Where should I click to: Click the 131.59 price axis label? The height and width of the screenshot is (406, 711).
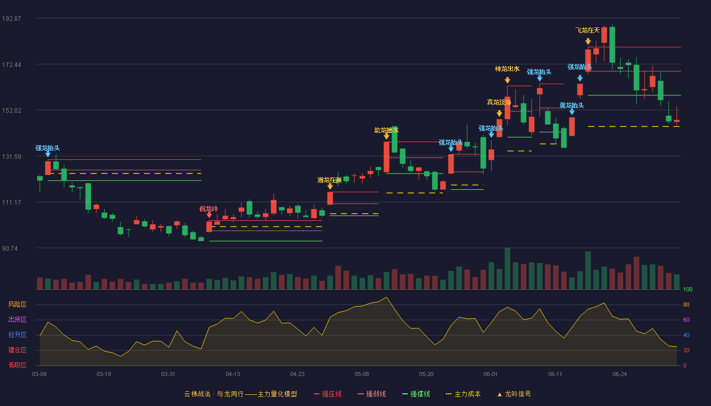[x=12, y=157]
